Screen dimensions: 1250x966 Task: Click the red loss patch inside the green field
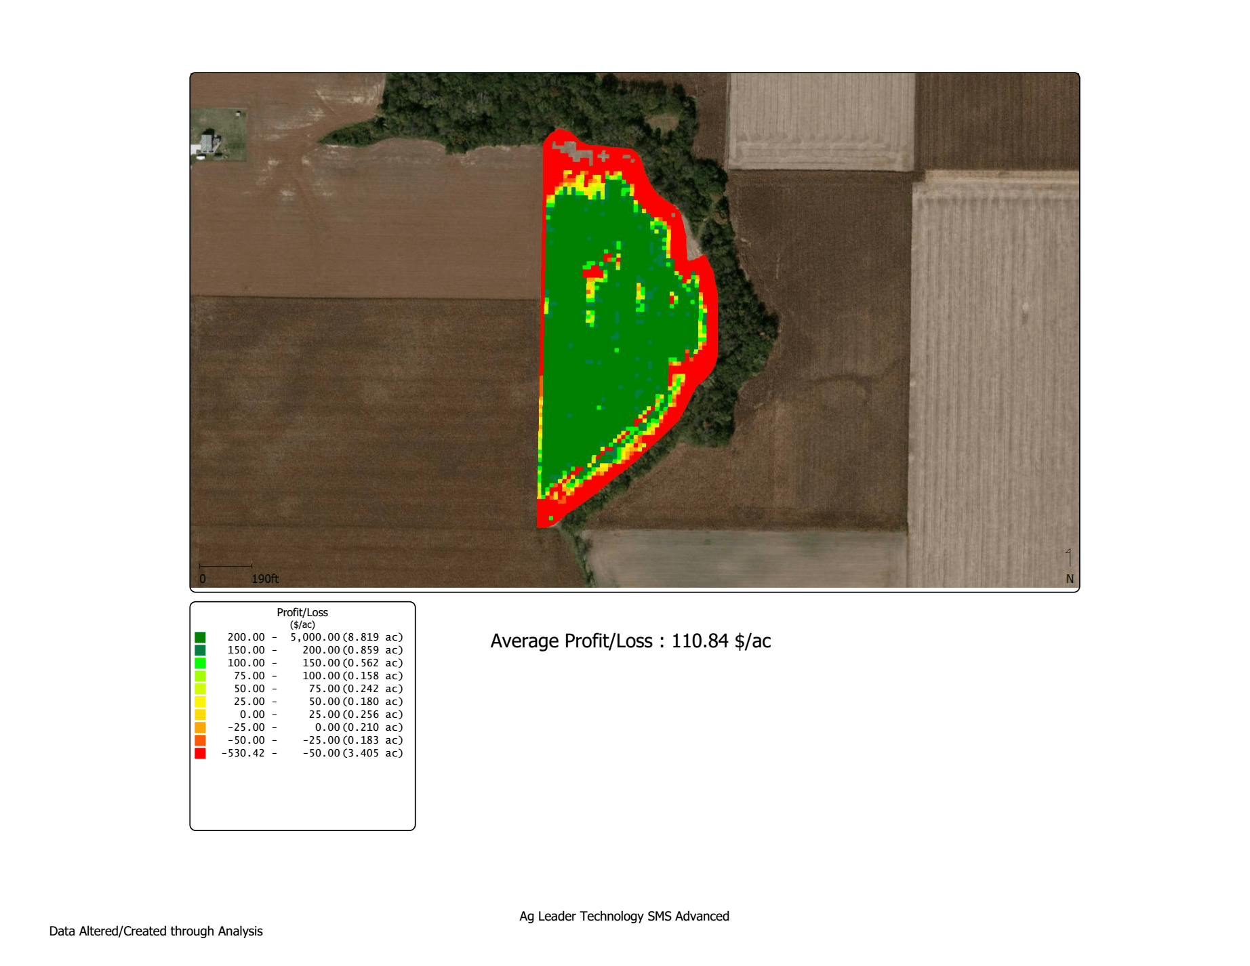click(x=594, y=272)
